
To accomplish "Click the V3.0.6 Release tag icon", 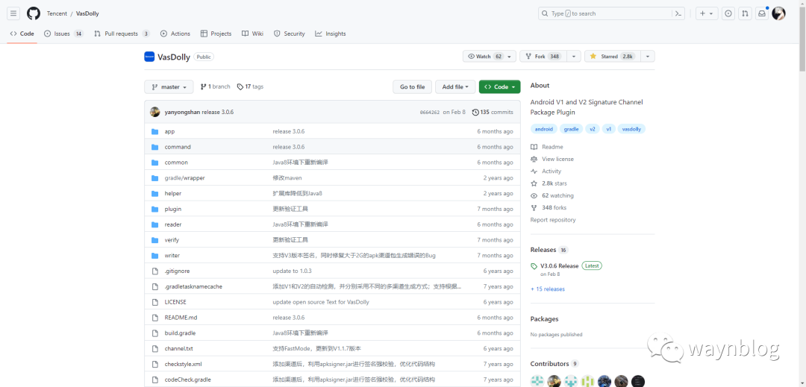I will [x=534, y=266].
